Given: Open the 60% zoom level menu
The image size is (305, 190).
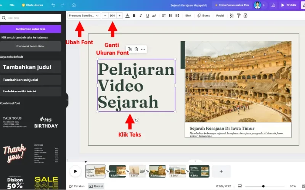Looking at the screenshot, I should [x=292, y=186].
